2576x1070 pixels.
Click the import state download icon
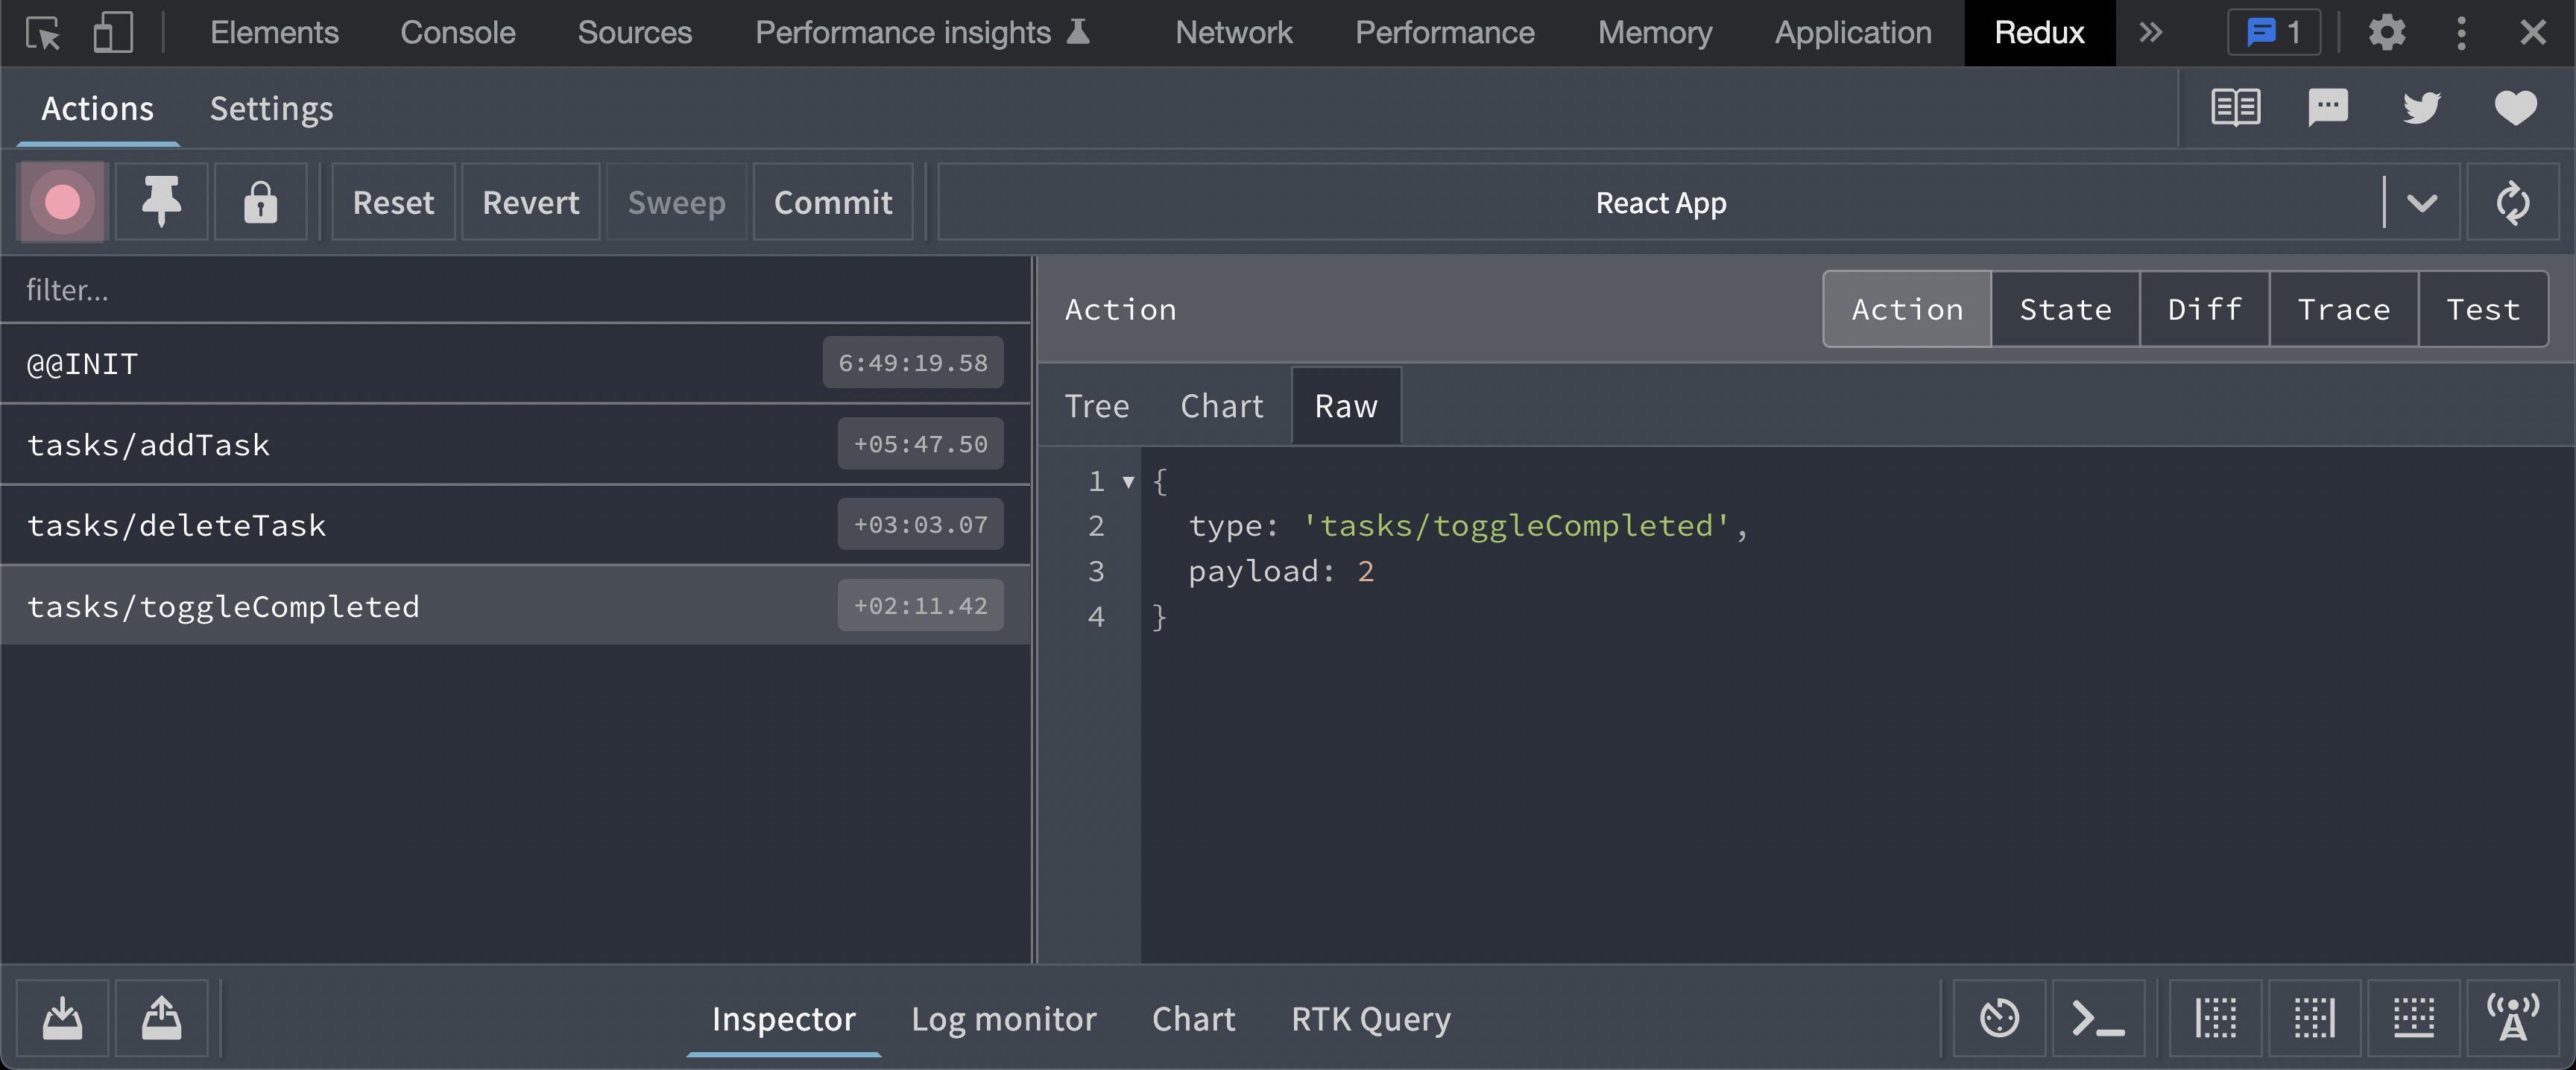tap(62, 1018)
